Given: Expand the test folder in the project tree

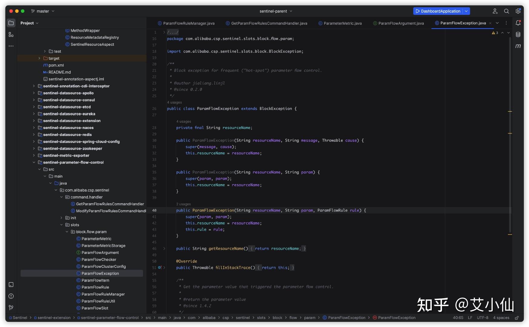Looking at the screenshot, I should 45,51.
